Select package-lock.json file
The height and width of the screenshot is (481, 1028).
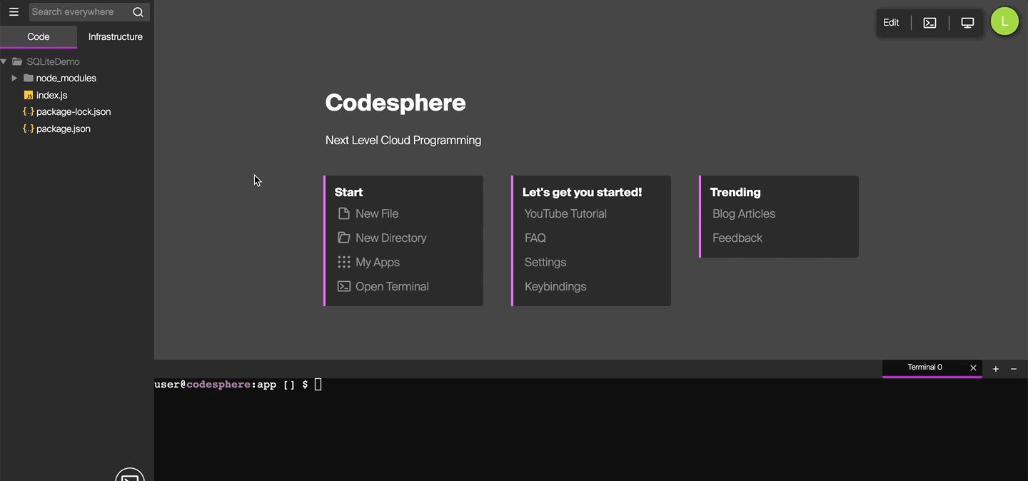tap(73, 112)
